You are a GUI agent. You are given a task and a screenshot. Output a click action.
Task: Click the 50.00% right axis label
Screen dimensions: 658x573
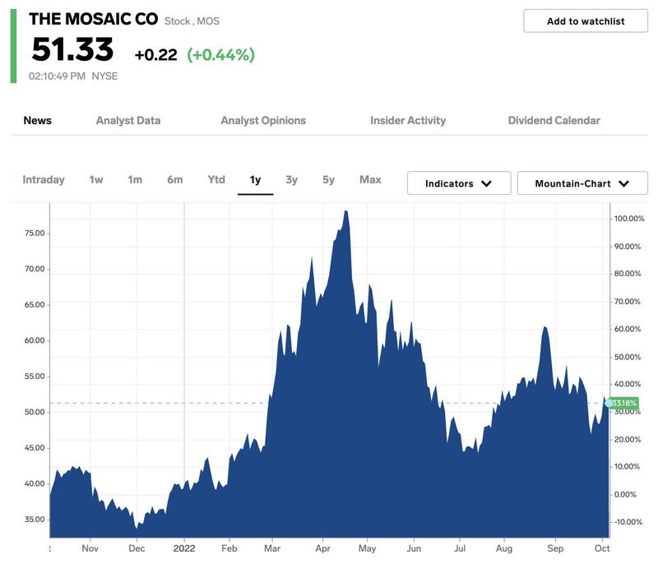(628, 357)
